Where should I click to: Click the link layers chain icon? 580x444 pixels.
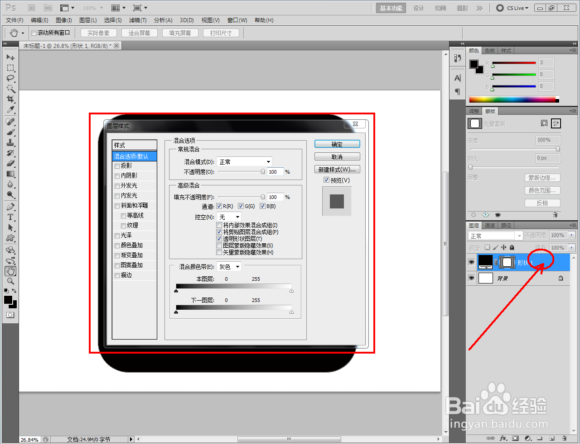click(x=490, y=438)
